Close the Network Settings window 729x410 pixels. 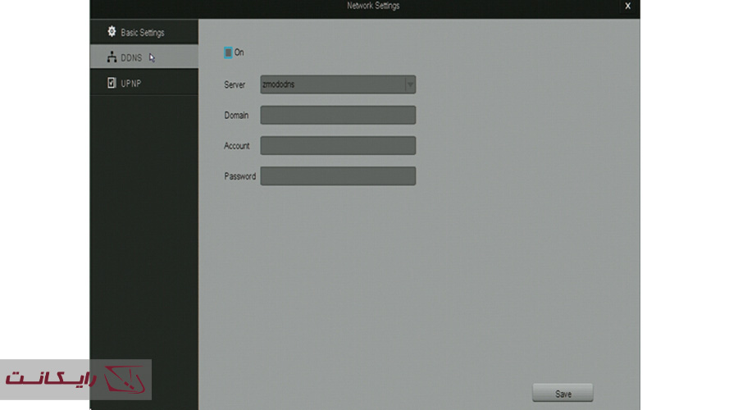point(627,7)
